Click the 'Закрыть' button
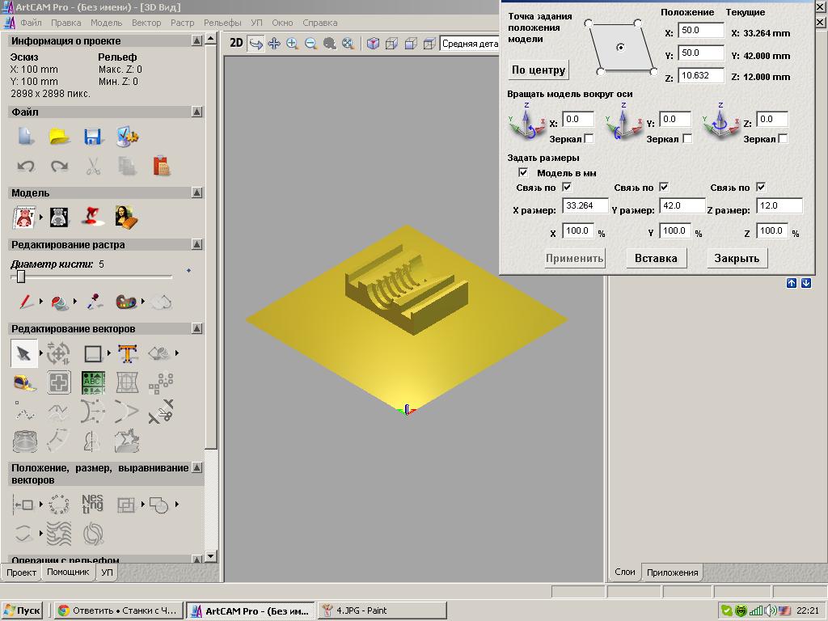 click(737, 258)
